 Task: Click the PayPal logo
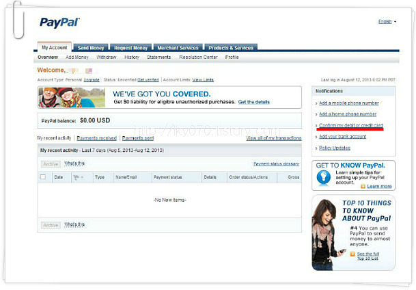click(59, 23)
